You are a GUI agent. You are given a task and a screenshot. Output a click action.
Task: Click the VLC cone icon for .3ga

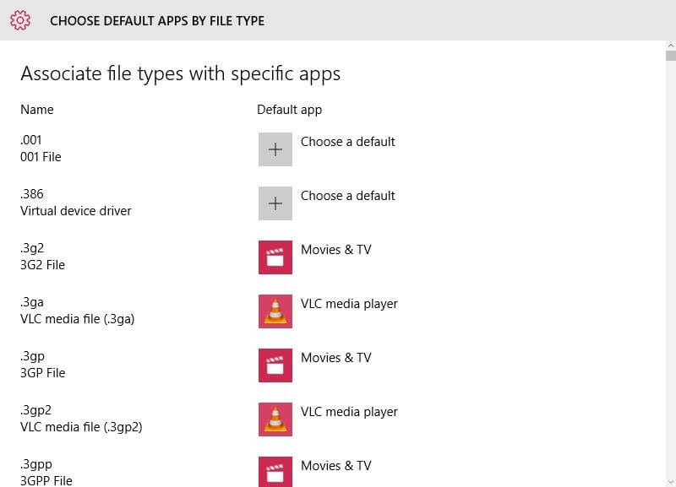pos(275,311)
